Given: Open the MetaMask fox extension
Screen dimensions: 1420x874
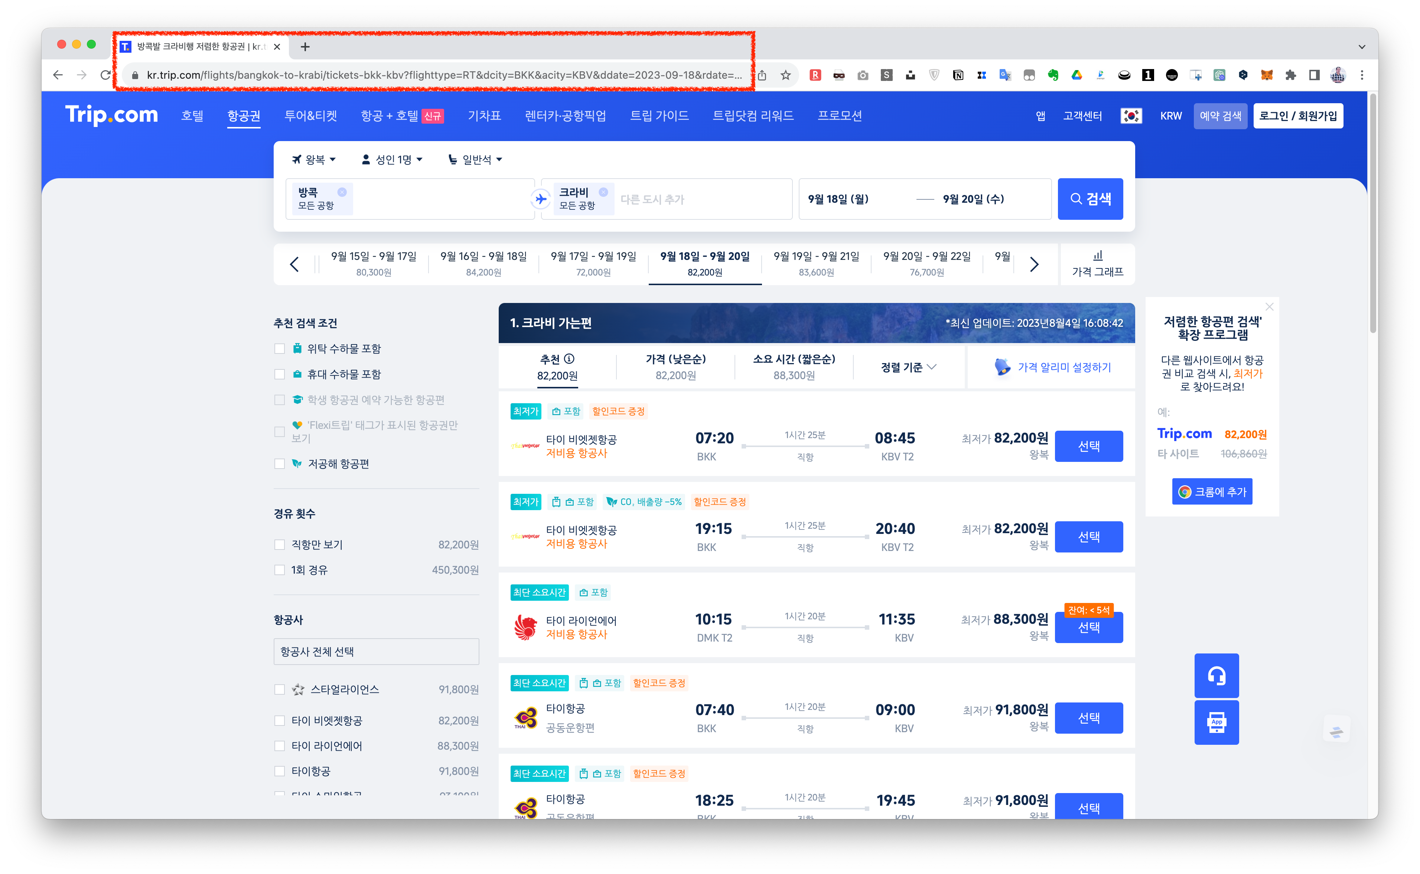Looking at the screenshot, I should [x=1266, y=75].
